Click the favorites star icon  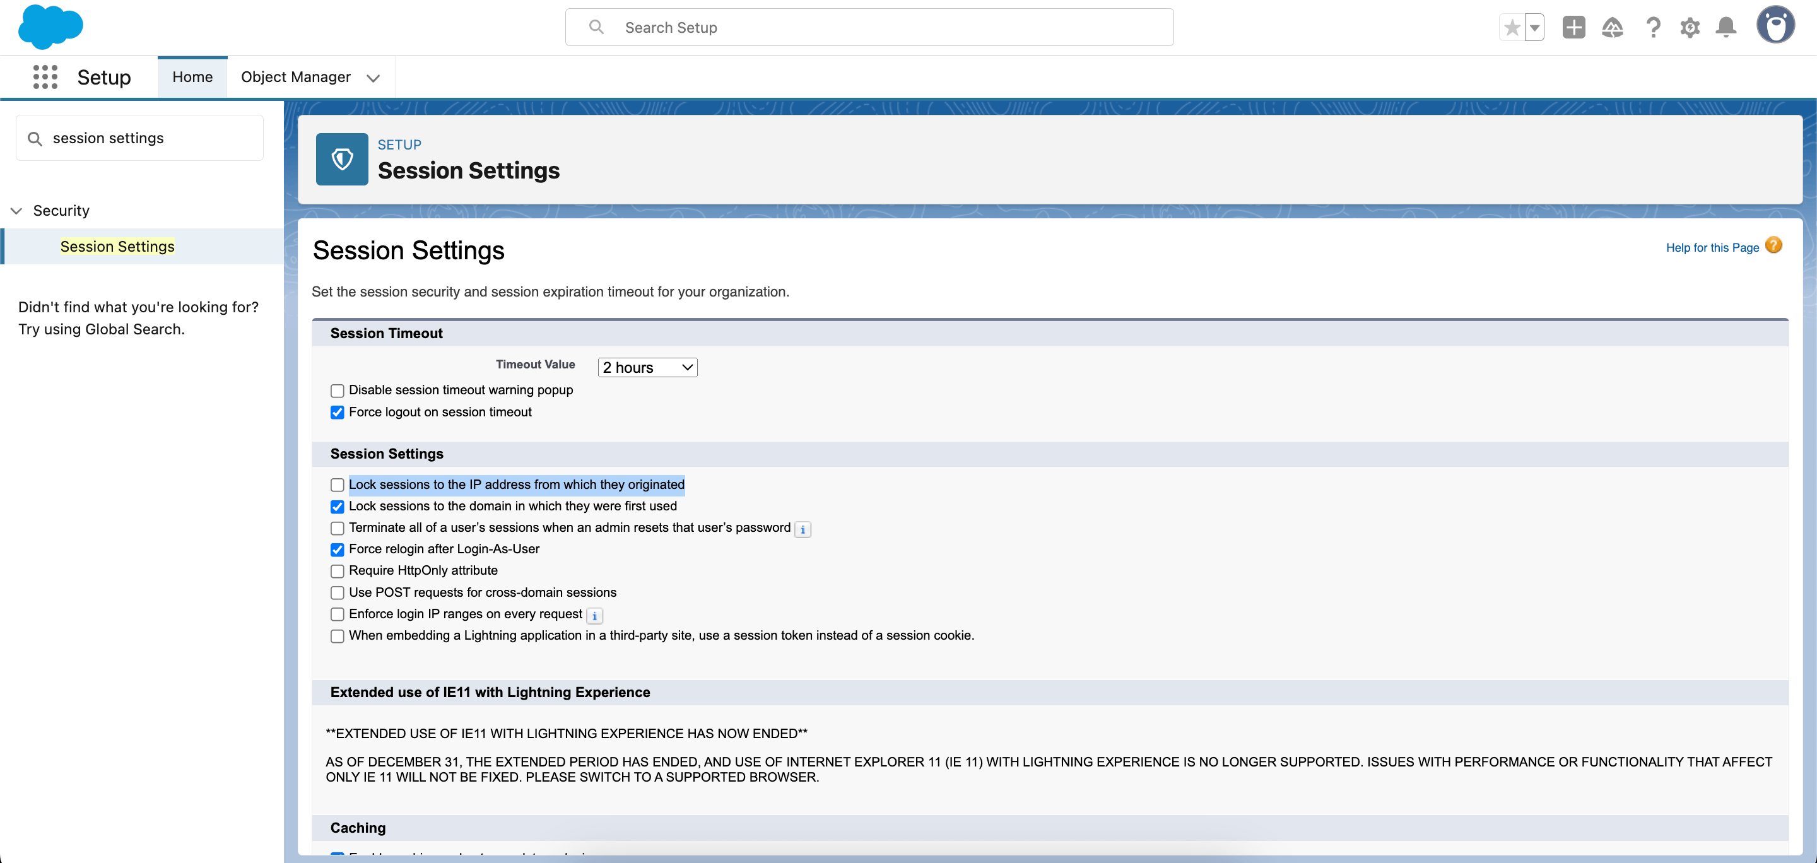tap(1512, 28)
